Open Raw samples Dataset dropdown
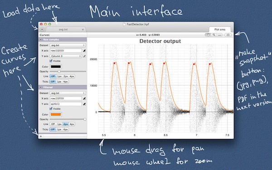272x170 pixels. tap(68, 45)
